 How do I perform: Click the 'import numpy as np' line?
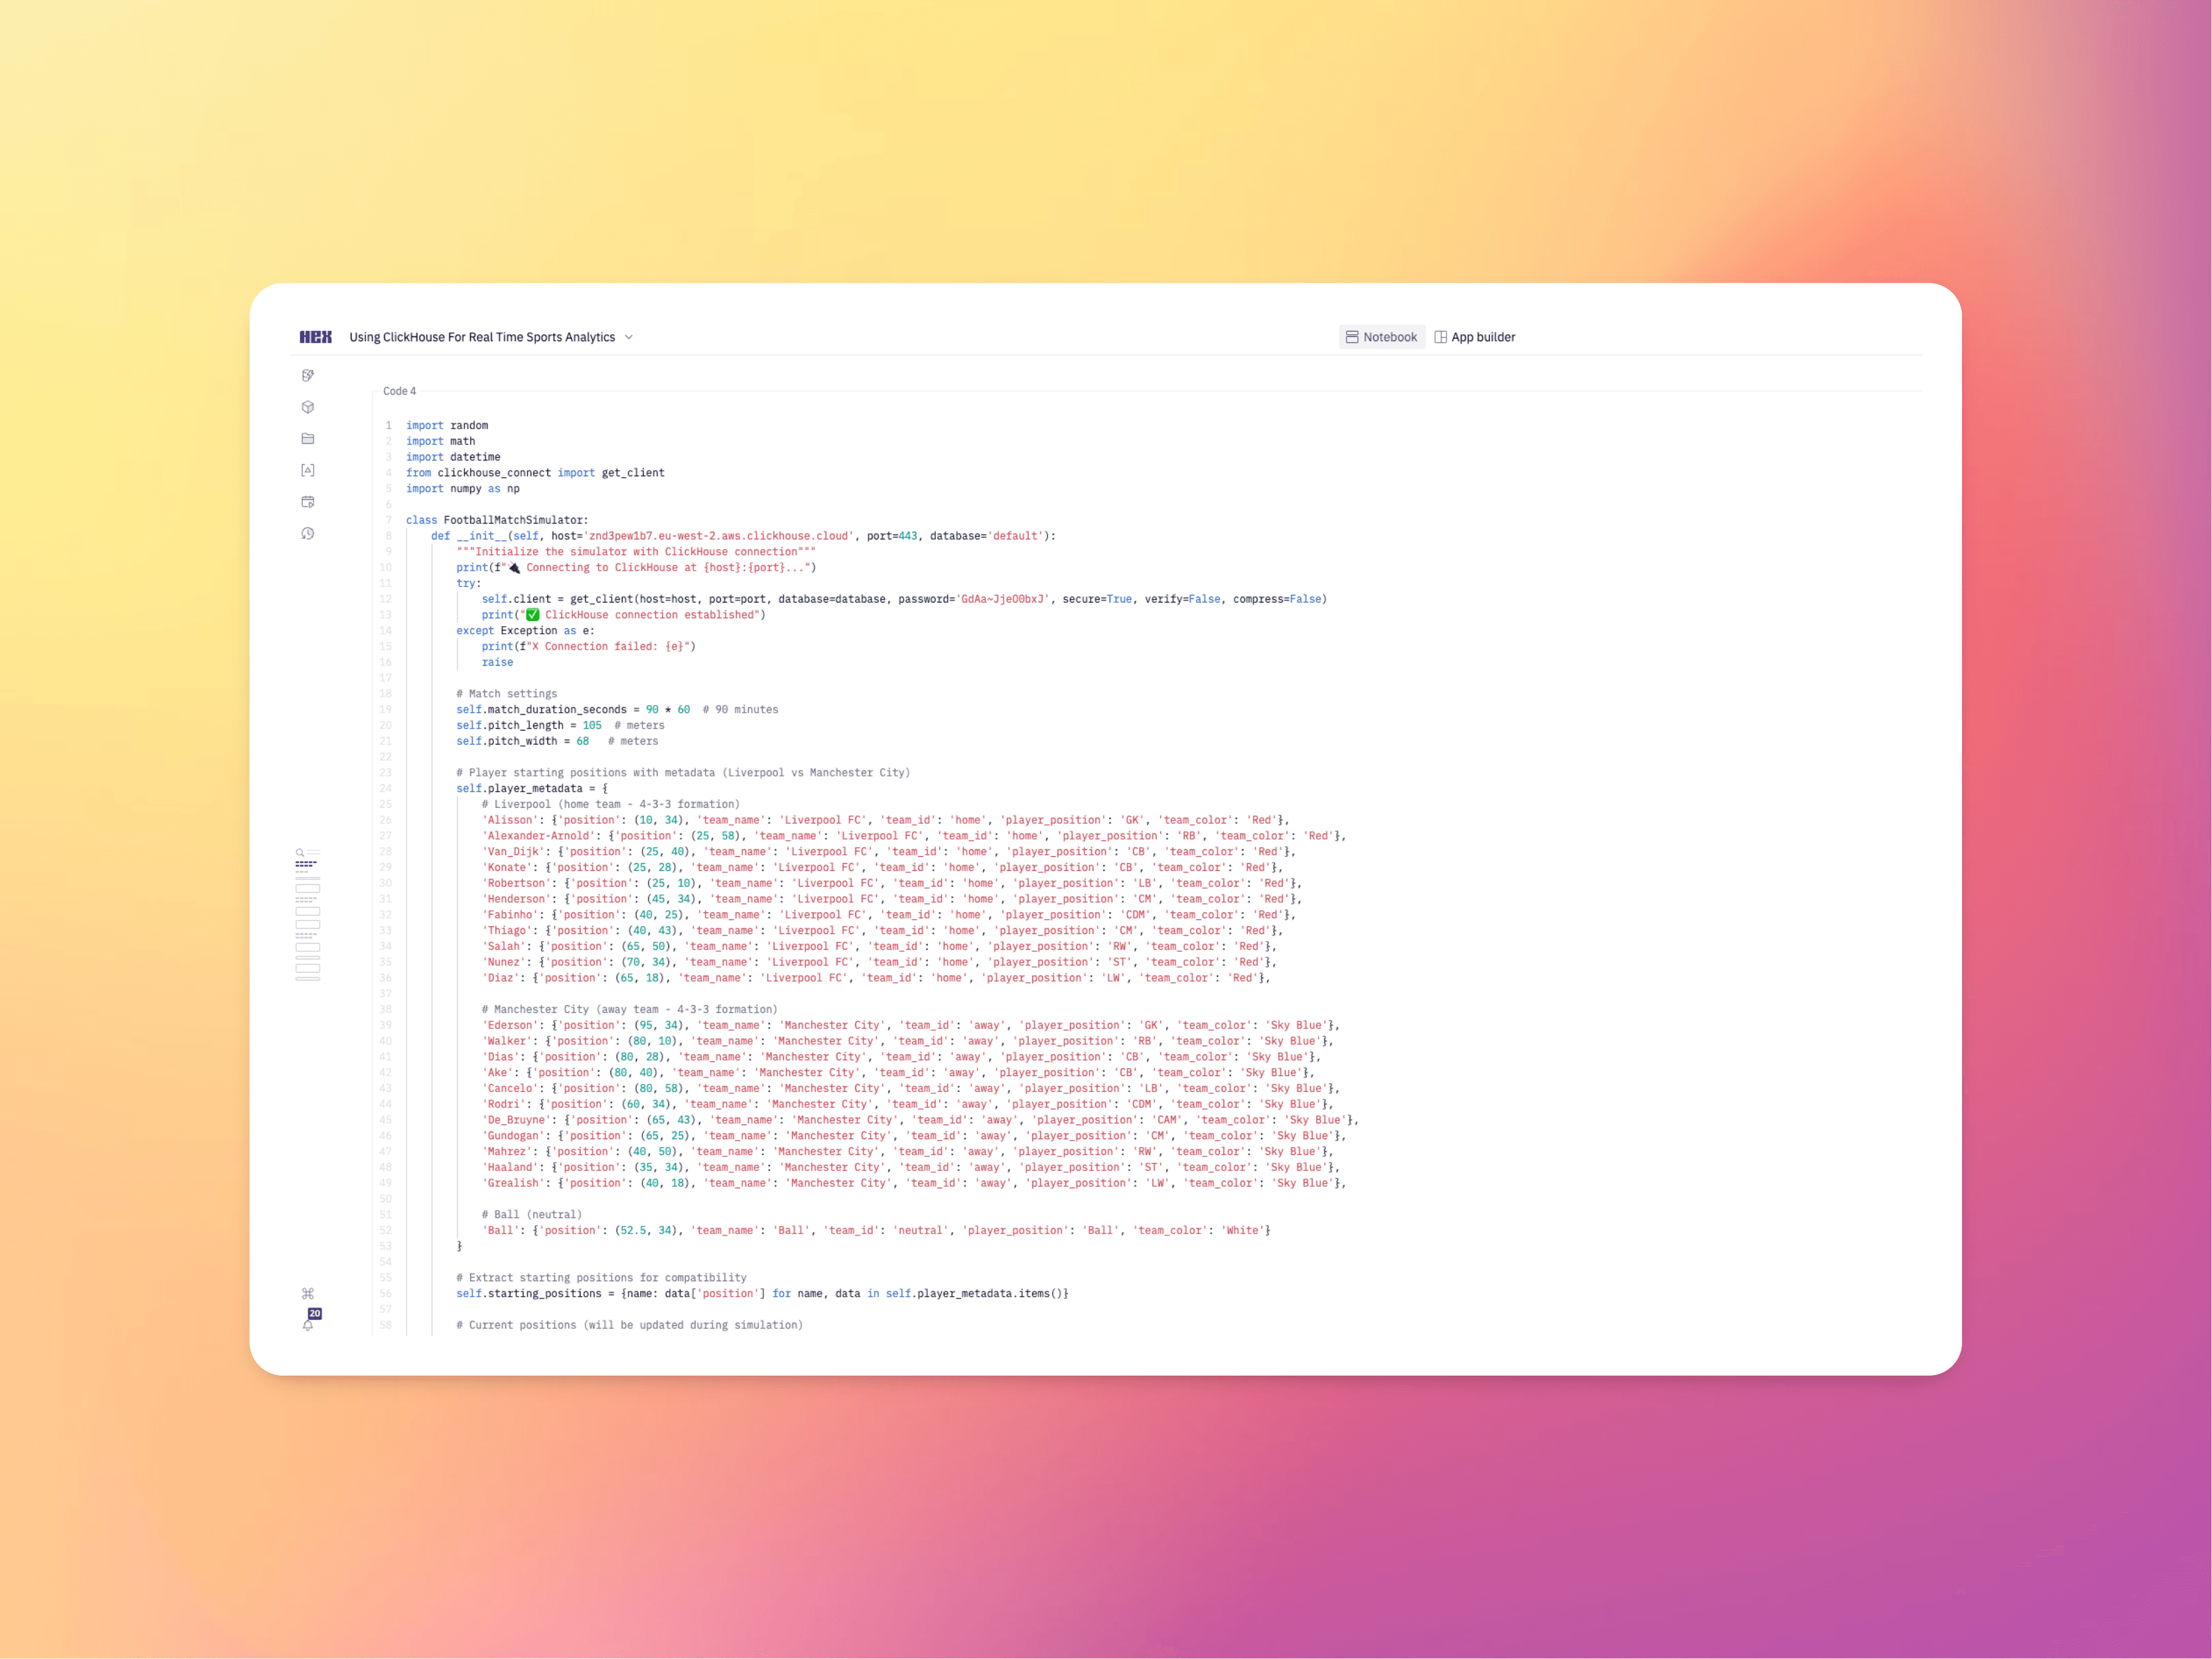pyautogui.click(x=463, y=489)
